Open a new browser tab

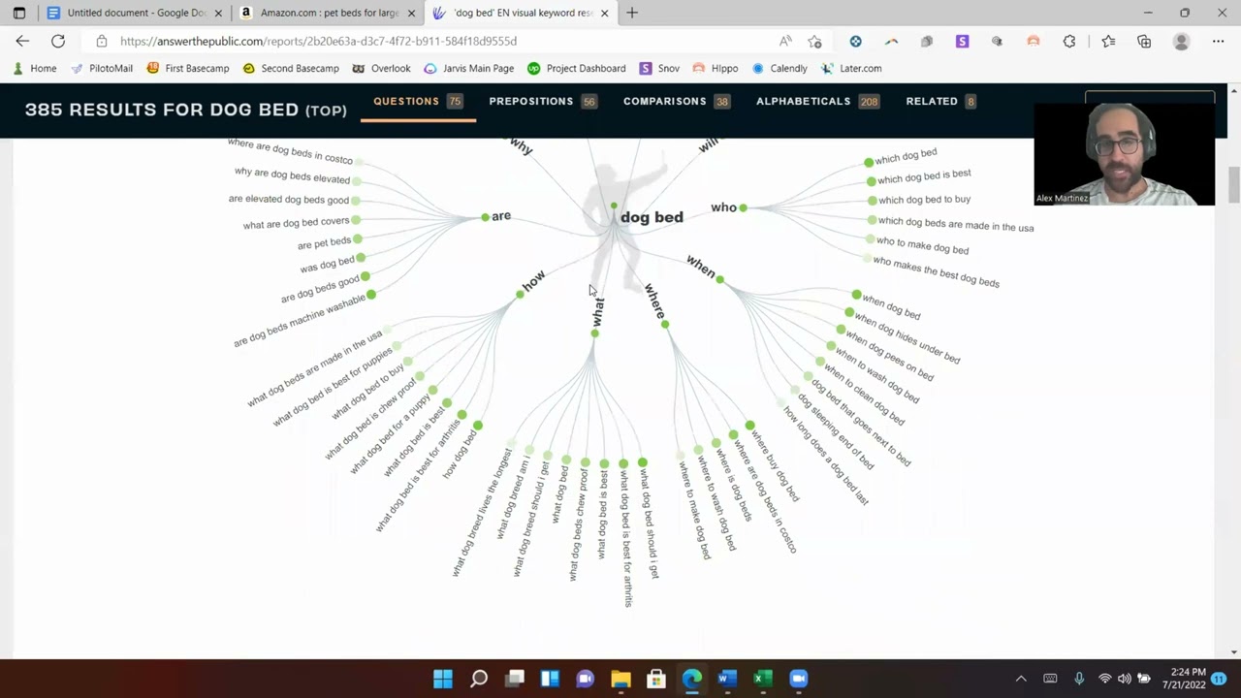[632, 13]
